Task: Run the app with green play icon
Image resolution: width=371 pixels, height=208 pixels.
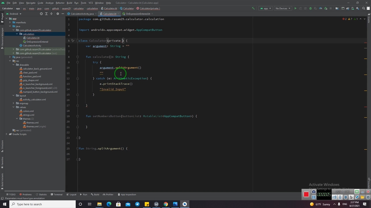Action: coord(295,8)
